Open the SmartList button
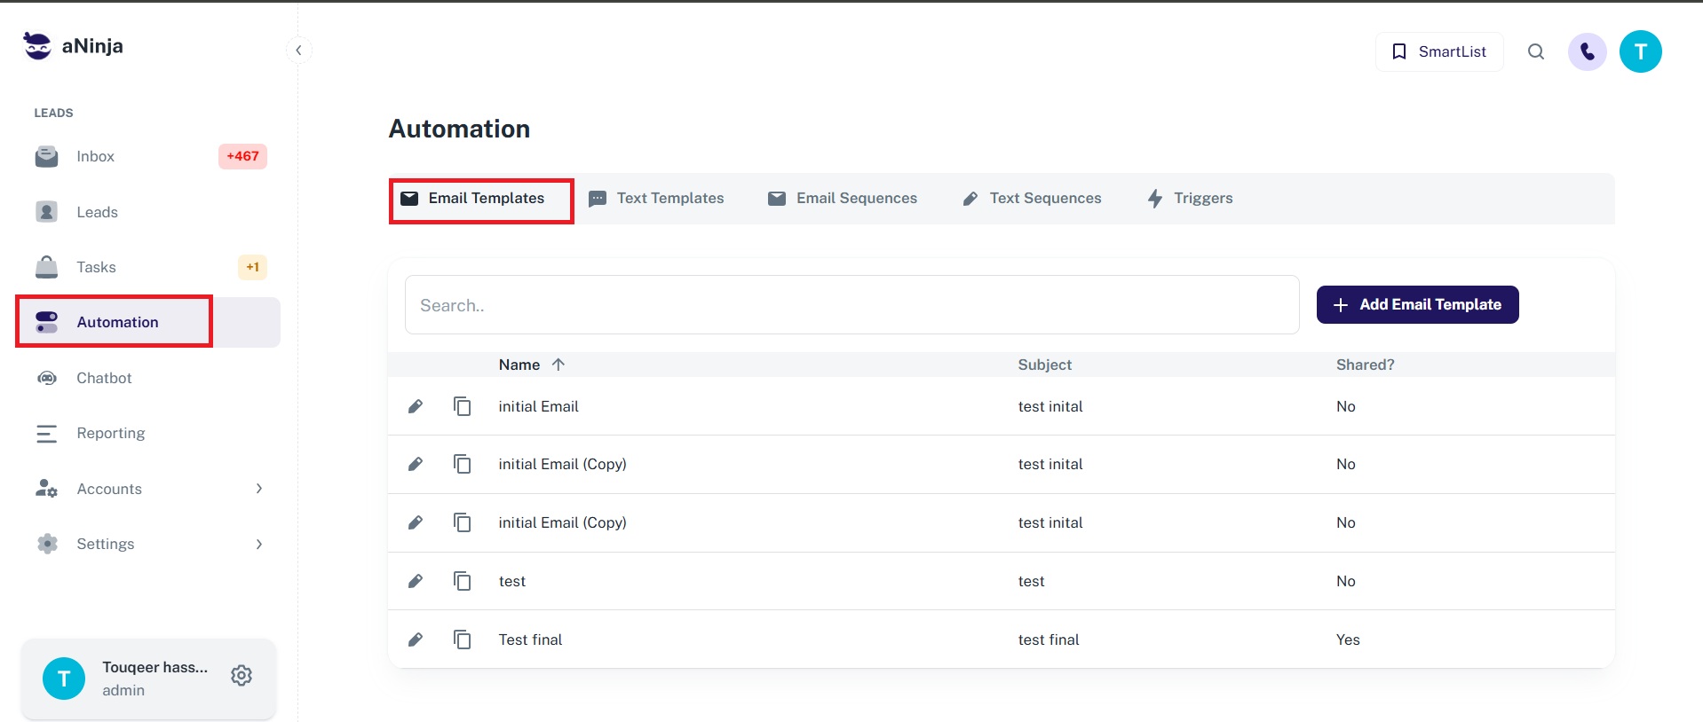Image resolution: width=1703 pixels, height=722 pixels. pyautogui.click(x=1438, y=51)
